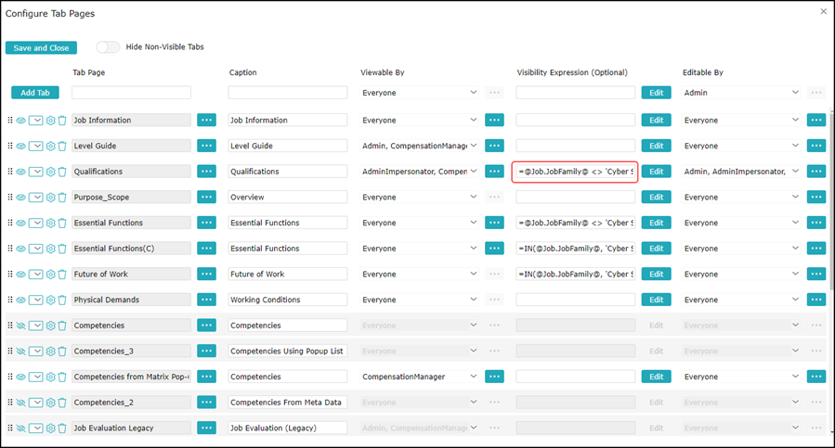835x448 pixels.
Task: Open Viewable By dropdown for Competencies from Matrix
Action: pyautogui.click(x=474, y=378)
